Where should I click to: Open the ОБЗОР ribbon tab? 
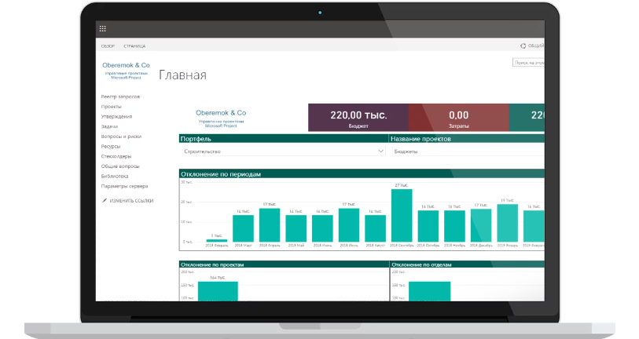point(108,46)
